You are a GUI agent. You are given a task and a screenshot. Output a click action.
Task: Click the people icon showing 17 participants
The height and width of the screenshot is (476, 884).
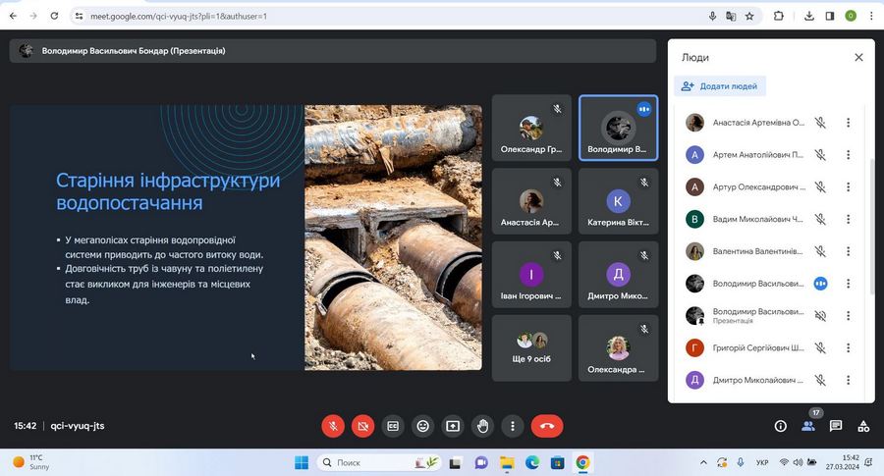click(x=808, y=426)
